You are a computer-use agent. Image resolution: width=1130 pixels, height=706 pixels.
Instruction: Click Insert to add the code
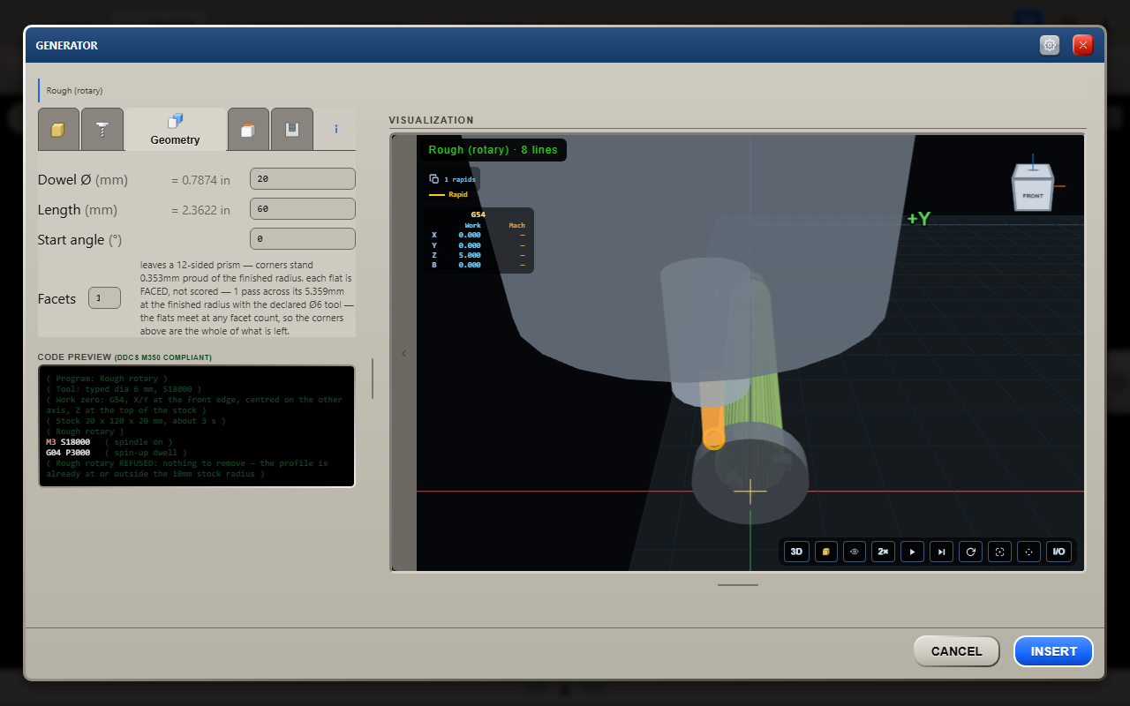point(1053,651)
